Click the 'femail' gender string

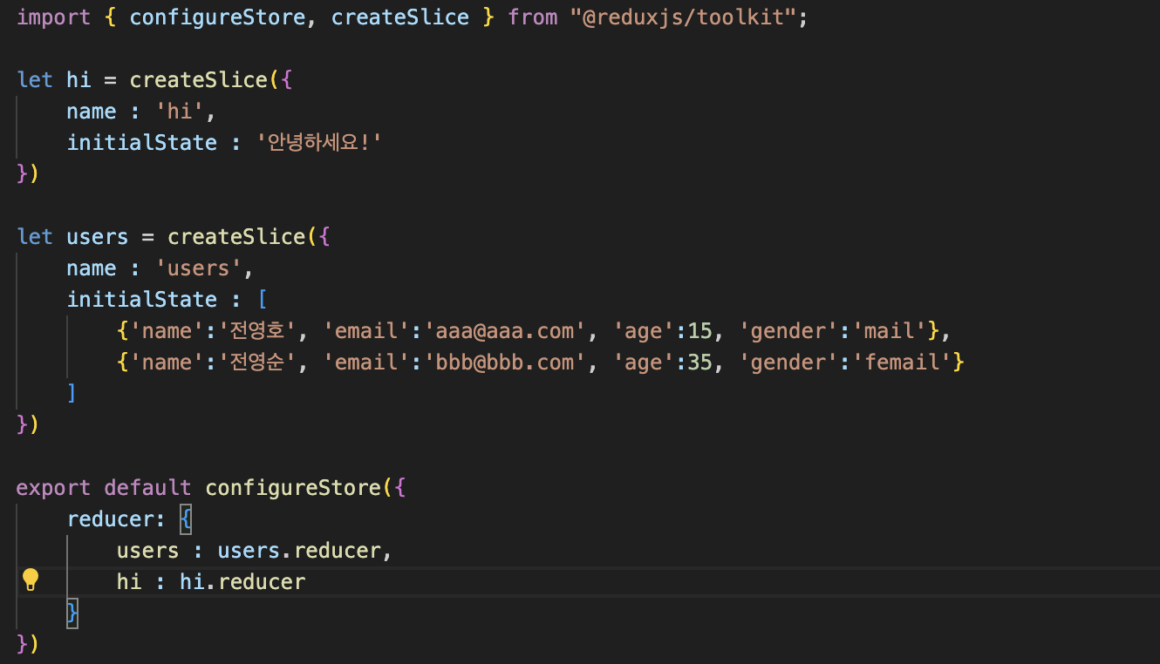click(x=902, y=362)
